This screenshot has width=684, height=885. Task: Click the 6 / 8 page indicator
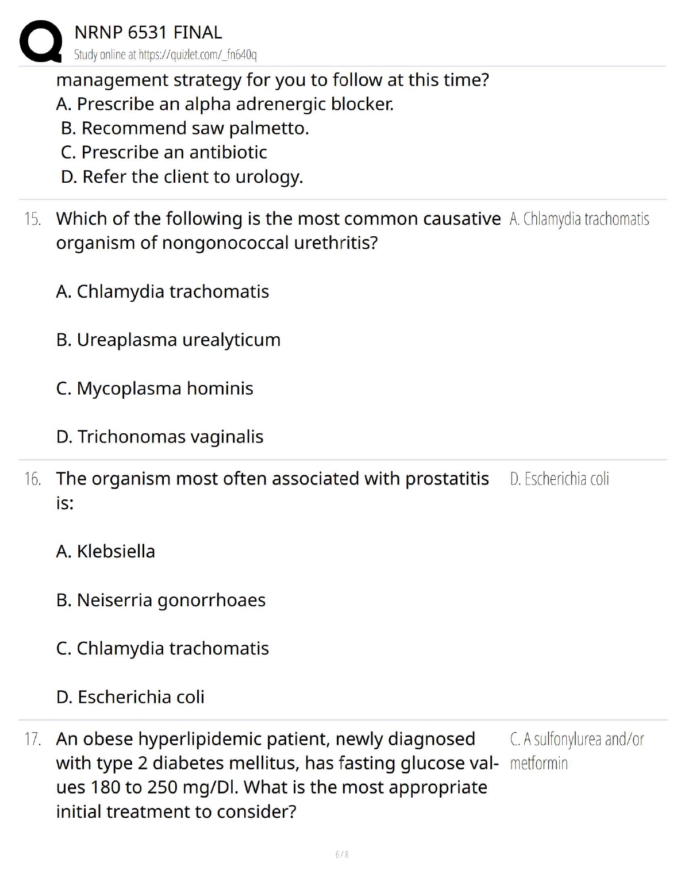342,855
